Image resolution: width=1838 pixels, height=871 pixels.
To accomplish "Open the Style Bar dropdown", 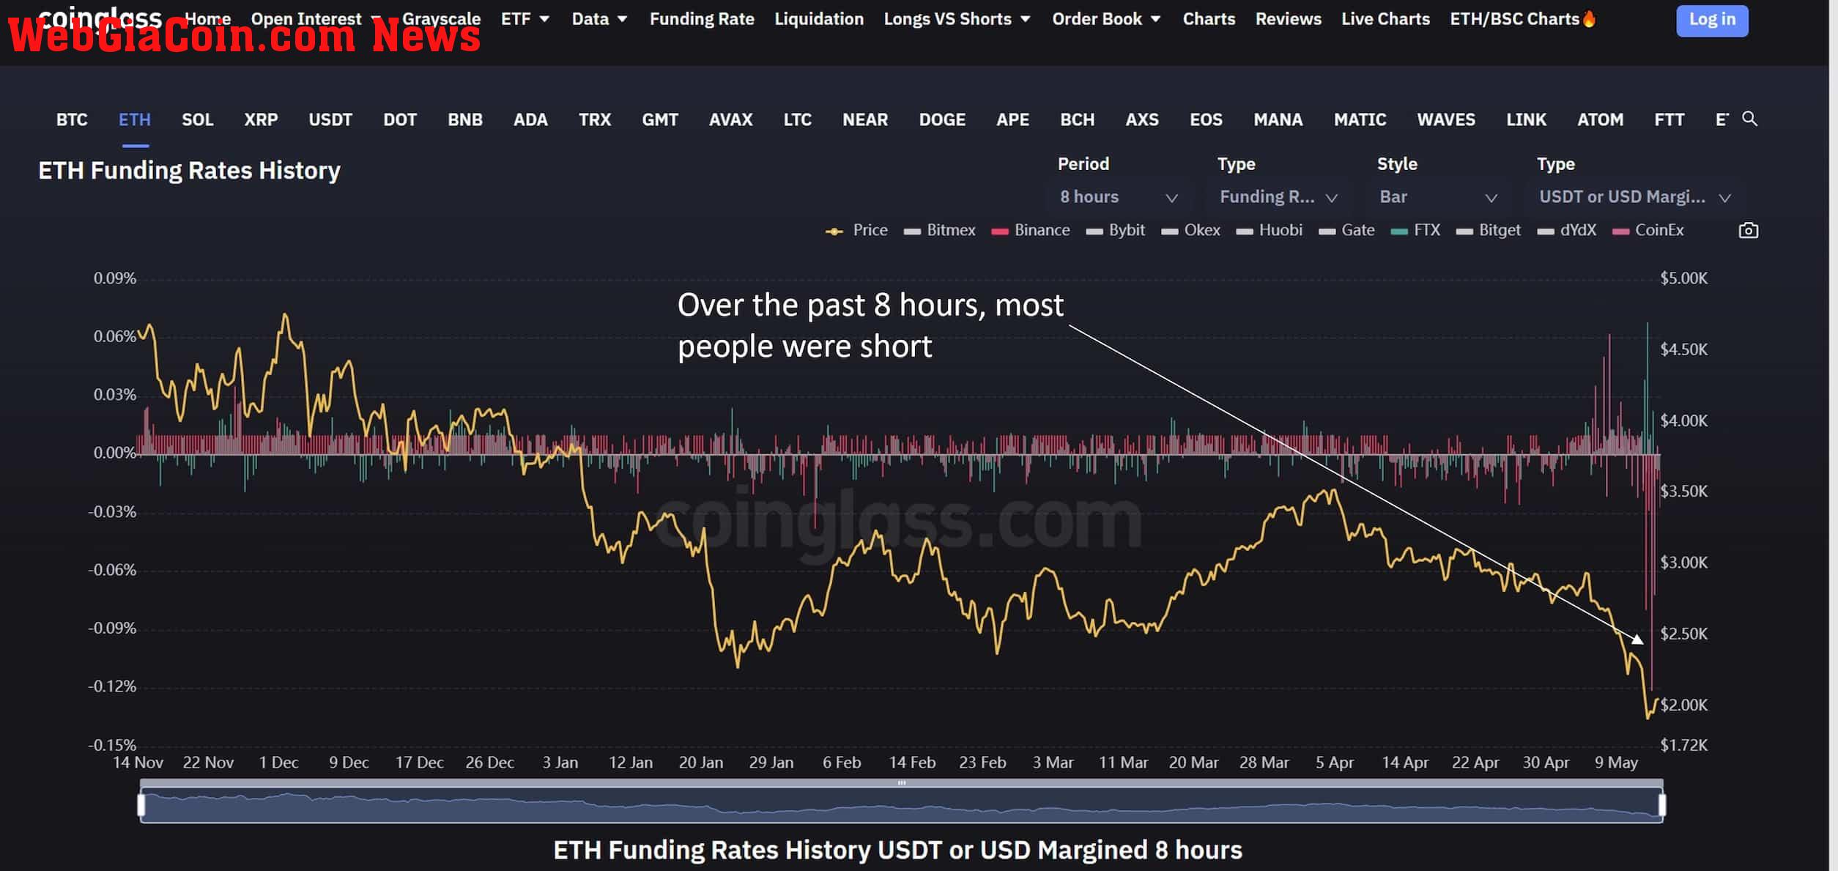I will coord(1437,197).
